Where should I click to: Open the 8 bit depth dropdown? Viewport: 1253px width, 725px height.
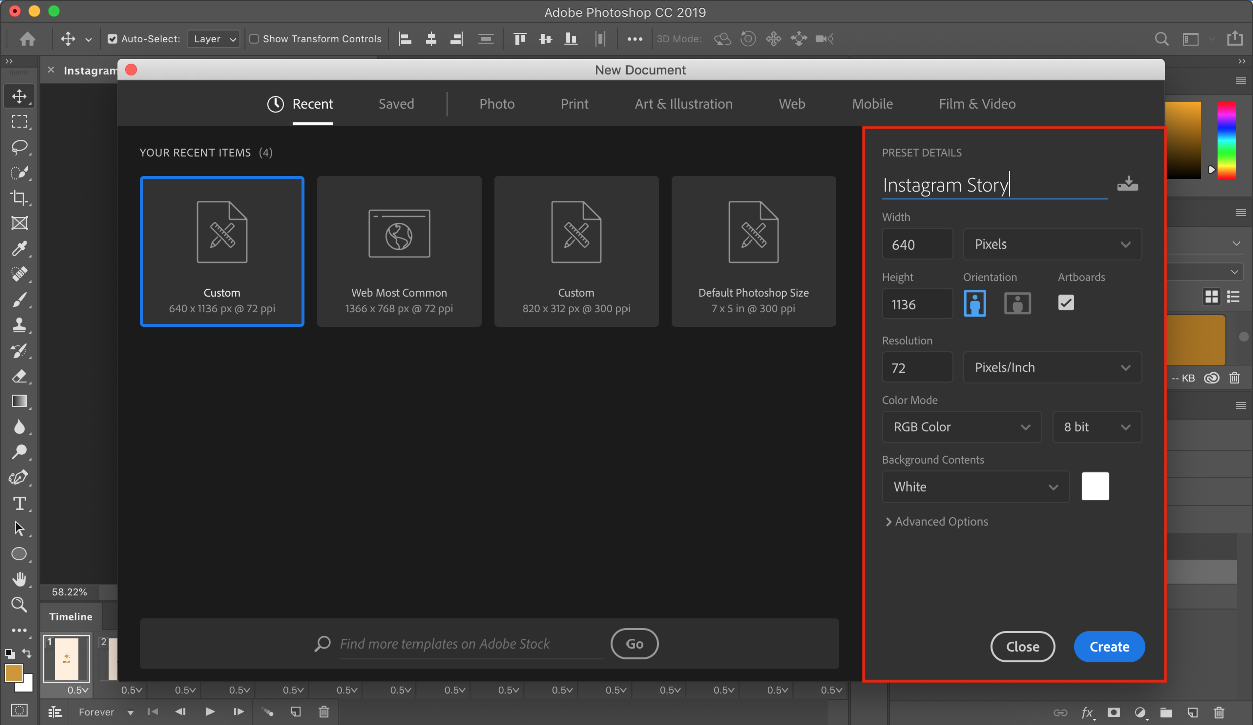click(1097, 427)
